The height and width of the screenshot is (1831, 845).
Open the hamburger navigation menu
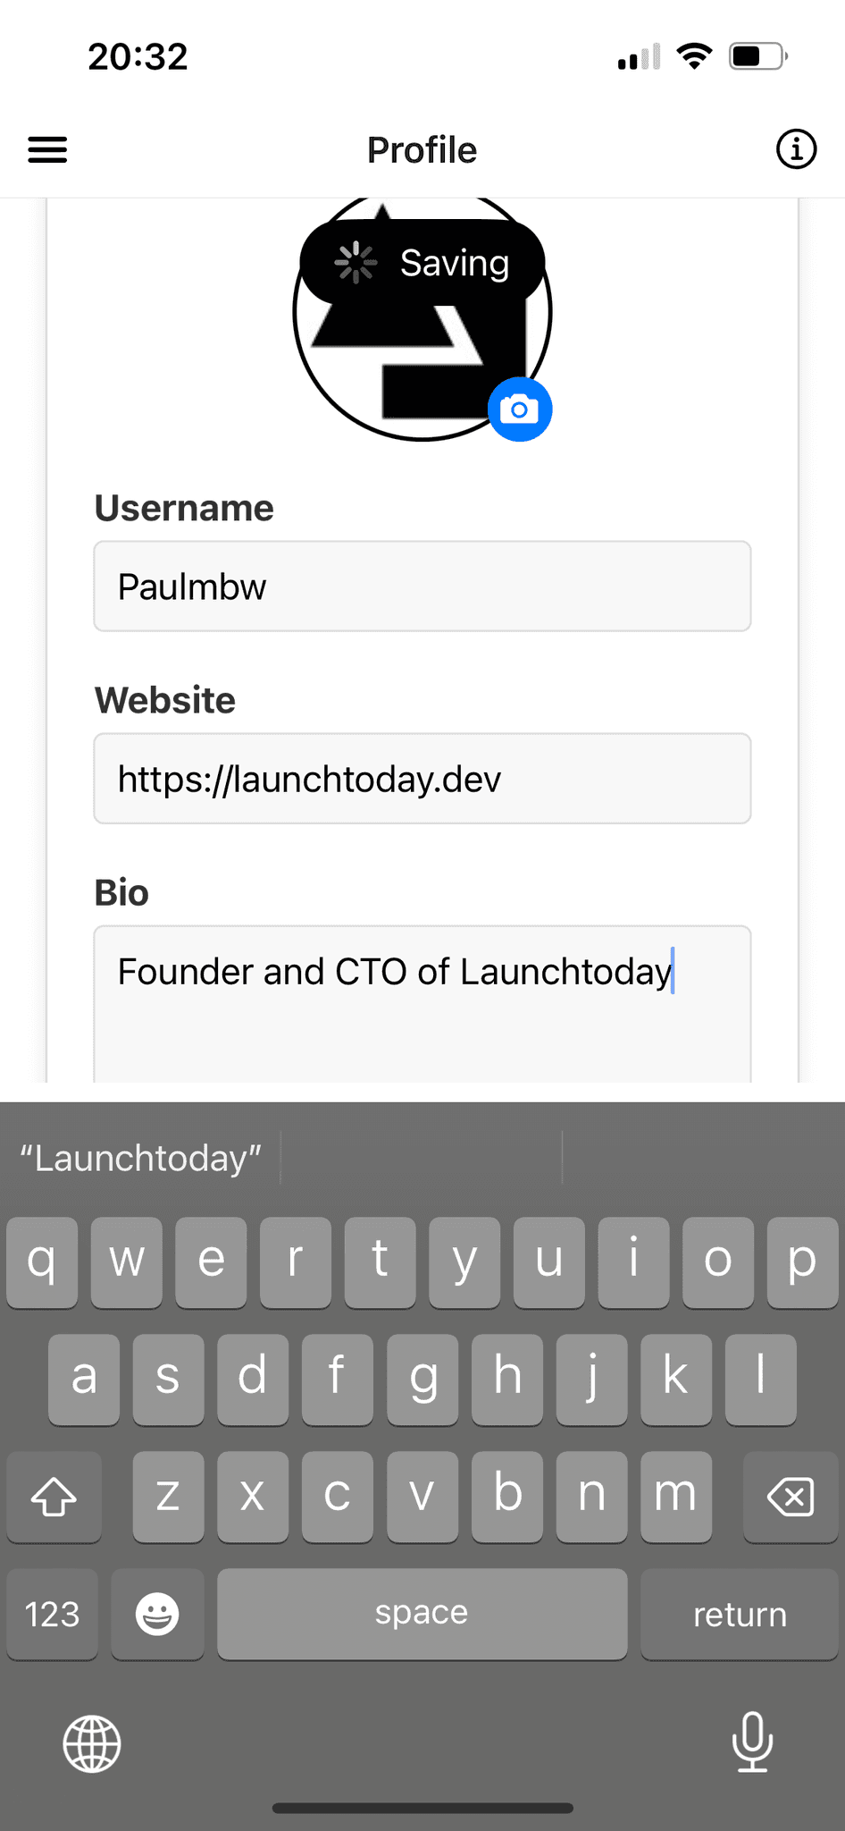(x=47, y=150)
